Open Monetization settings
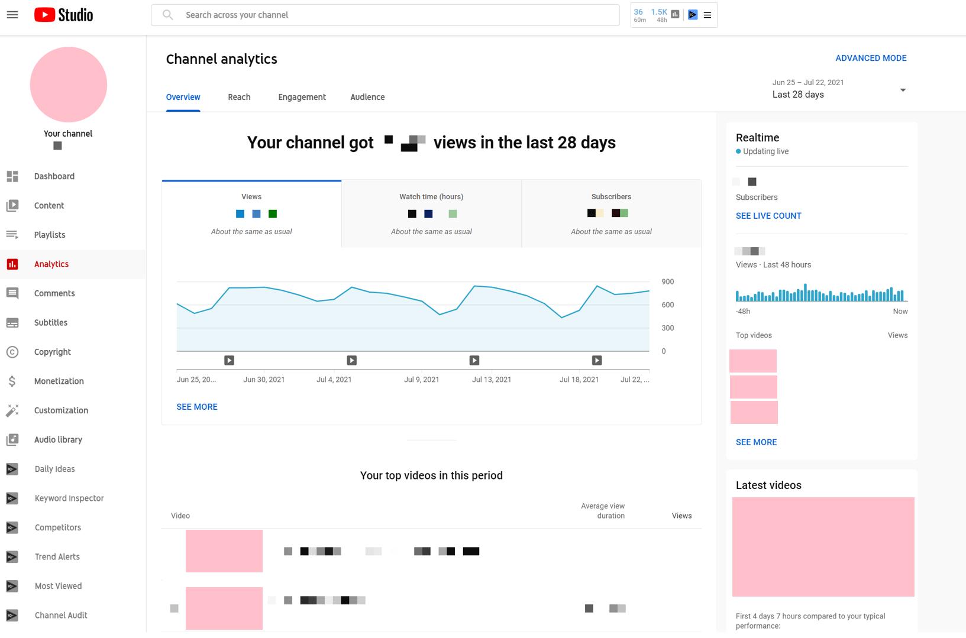 tap(59, 381)
